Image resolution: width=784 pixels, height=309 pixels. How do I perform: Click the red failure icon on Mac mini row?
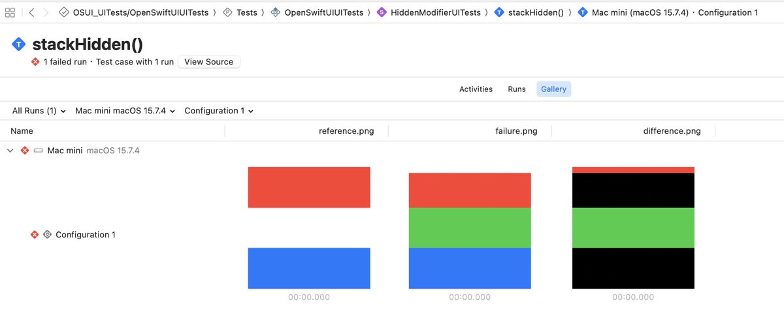point(25,151)
